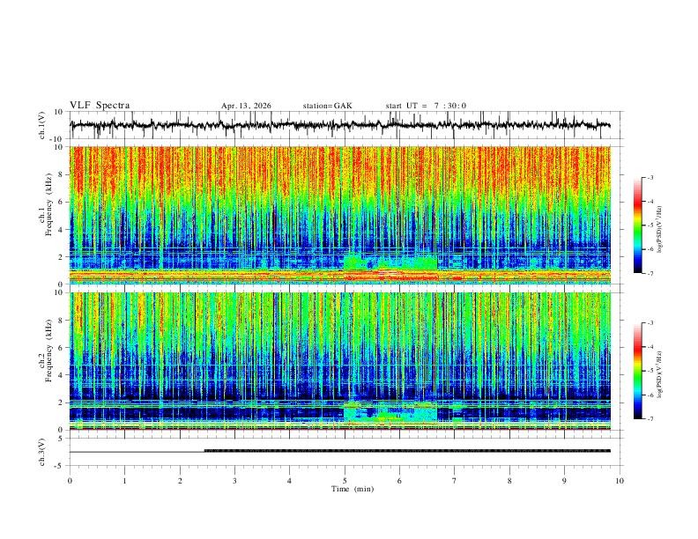698x539 pixels.
Task: Click the ch.1 colorbar "-3" tick label
Action: click(650, 177)
